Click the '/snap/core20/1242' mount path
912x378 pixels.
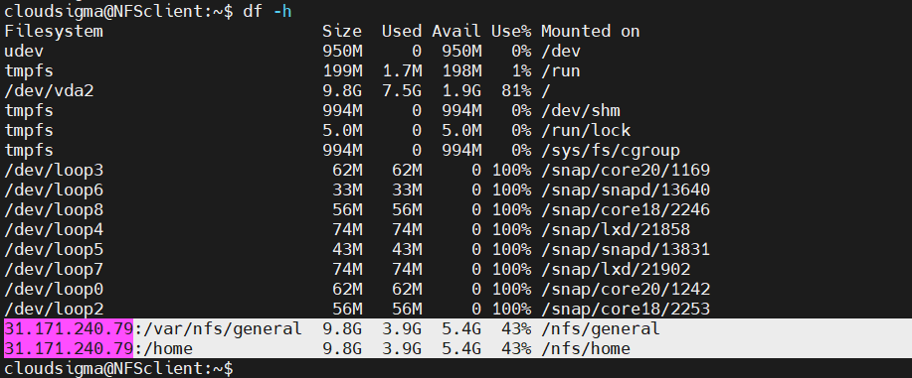click(x=626, y=289)
